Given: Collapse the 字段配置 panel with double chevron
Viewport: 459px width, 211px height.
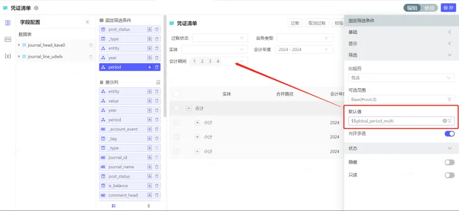Looking at the screenshot, I should point(87,22).
